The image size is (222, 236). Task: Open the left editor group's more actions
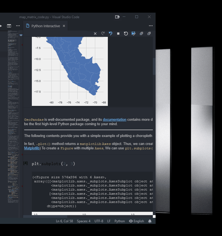(18, 26)
